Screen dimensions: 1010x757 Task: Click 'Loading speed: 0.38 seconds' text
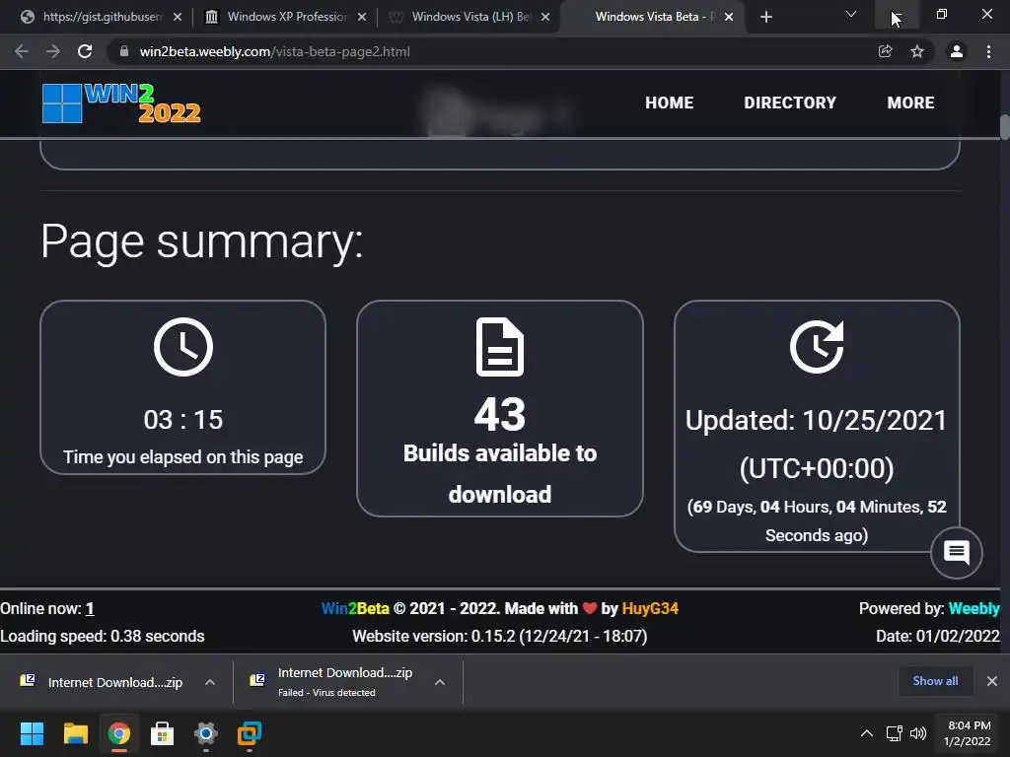[103, 637]
